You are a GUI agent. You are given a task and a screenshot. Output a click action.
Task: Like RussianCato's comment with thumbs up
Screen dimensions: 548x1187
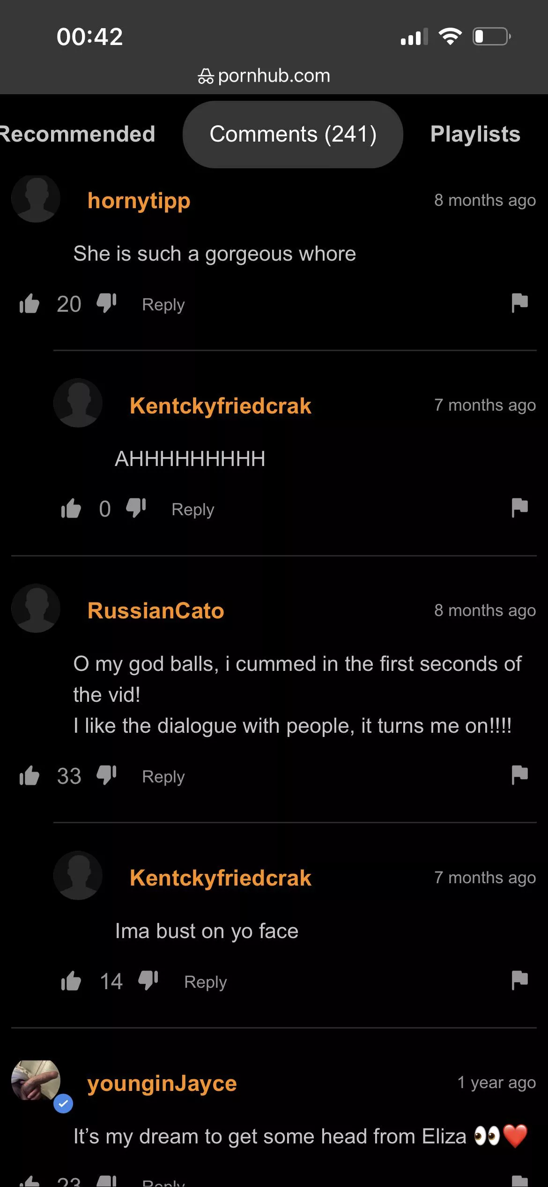coord(29,776)
